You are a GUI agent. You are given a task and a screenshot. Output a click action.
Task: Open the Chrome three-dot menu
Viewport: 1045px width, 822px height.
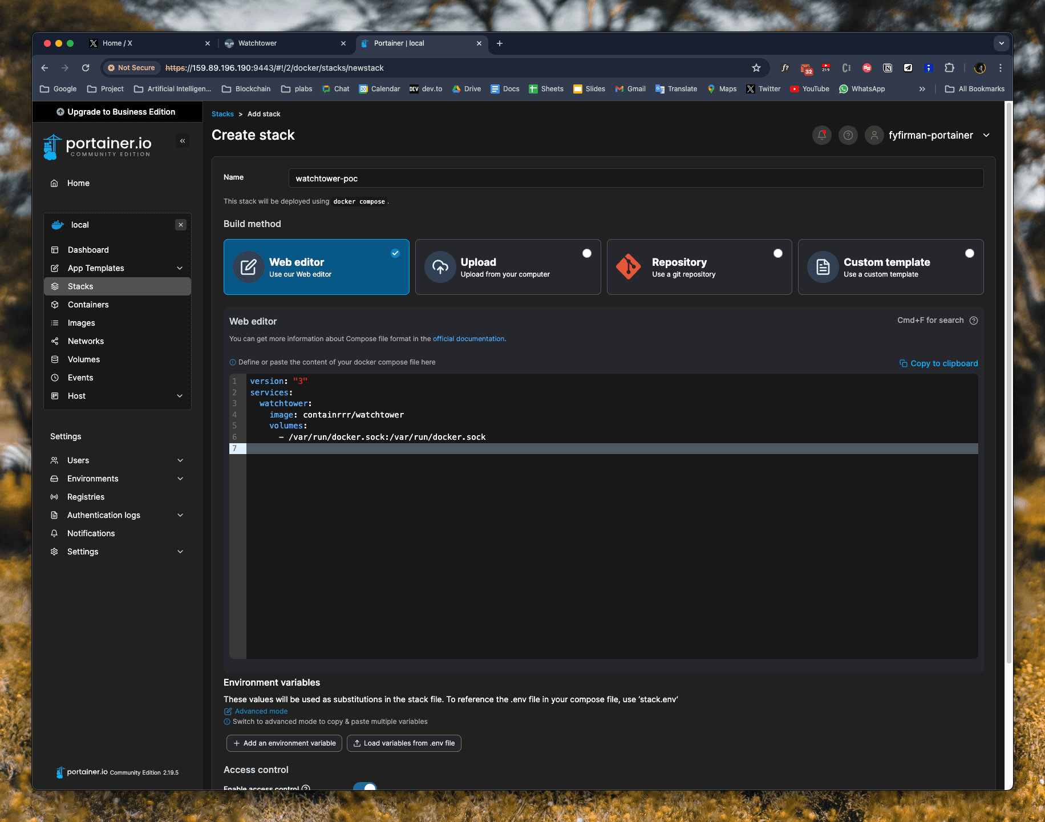[x=1001, y=68]
